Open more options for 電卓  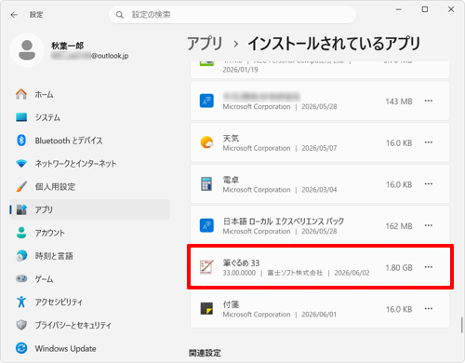tap(429, 184)
